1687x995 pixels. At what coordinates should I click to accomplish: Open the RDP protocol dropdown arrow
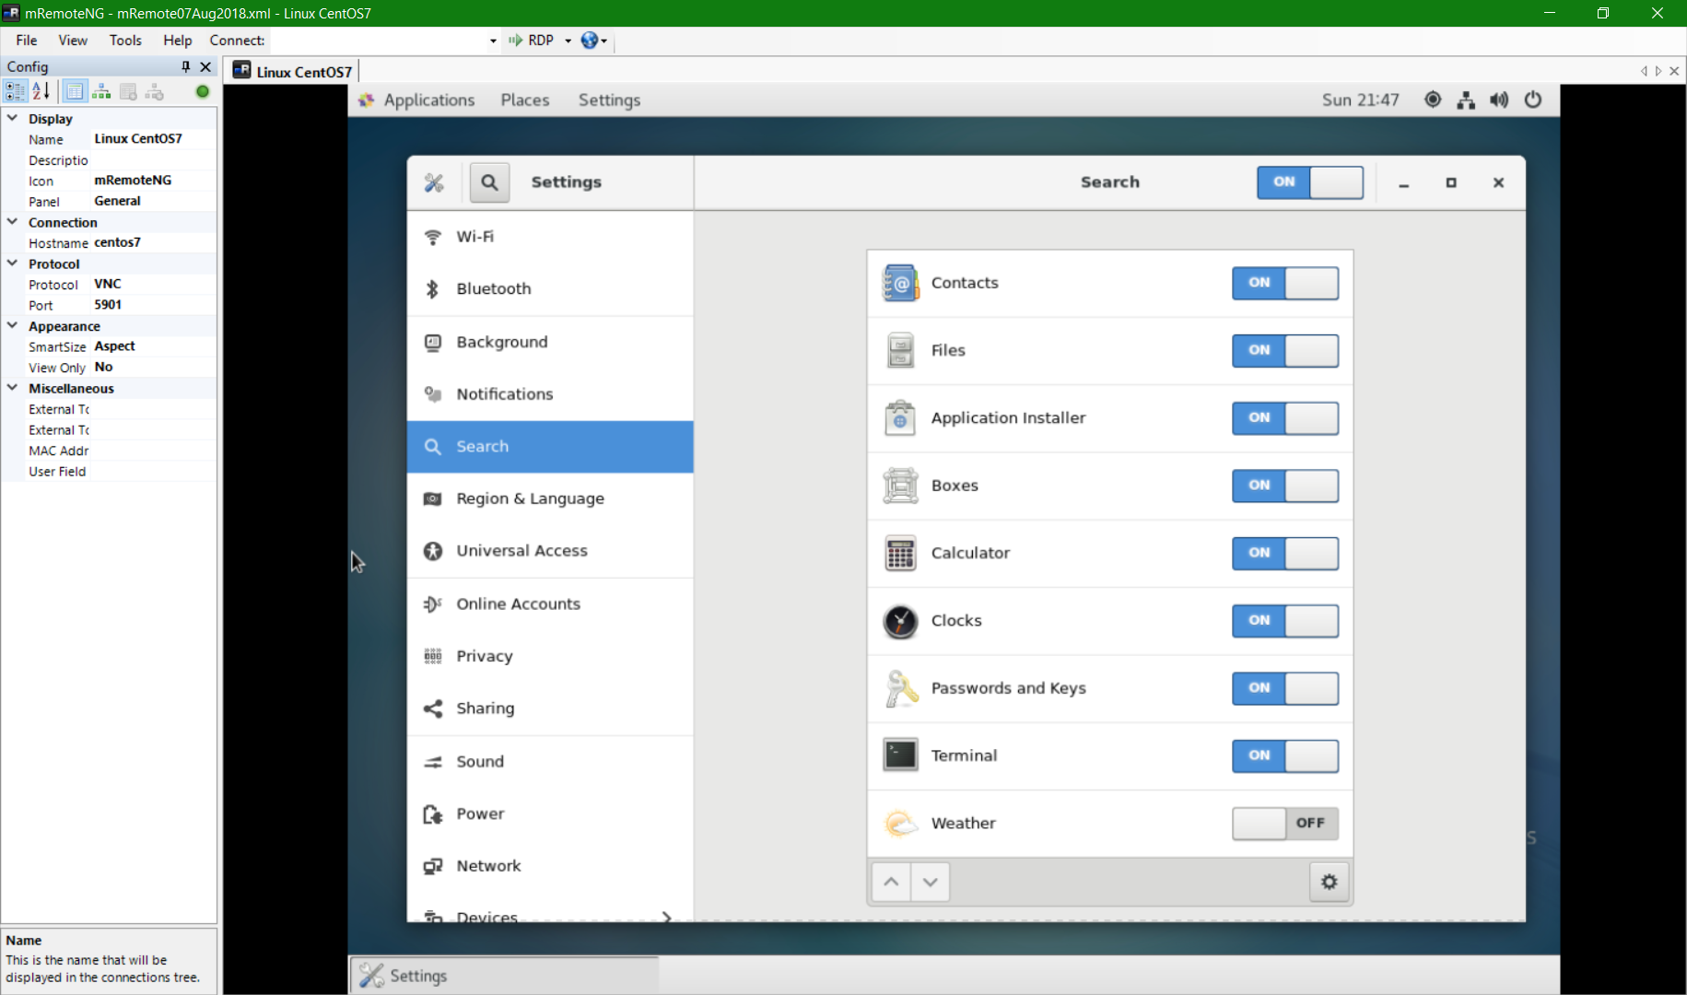[x=568, y=41]
